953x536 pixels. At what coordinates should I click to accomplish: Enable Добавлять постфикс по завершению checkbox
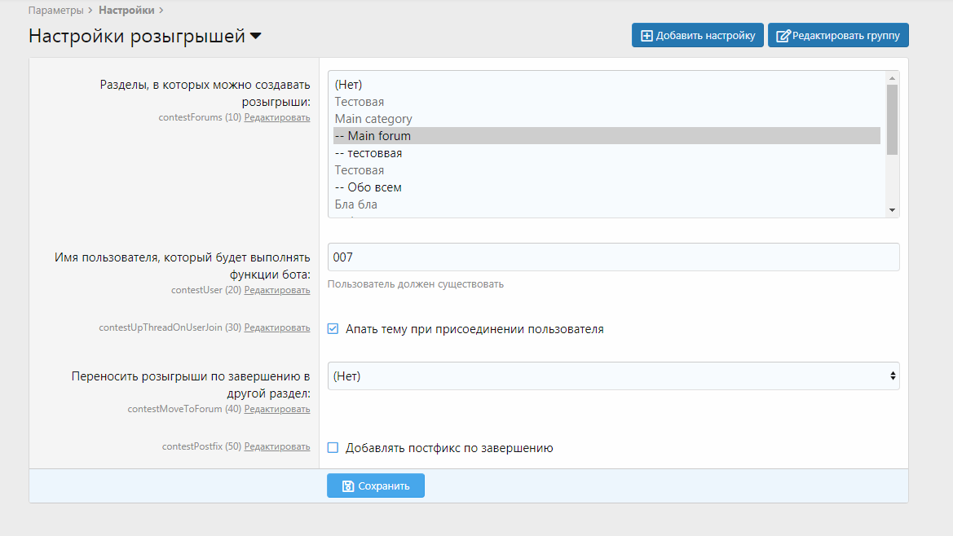click(333, 448)
